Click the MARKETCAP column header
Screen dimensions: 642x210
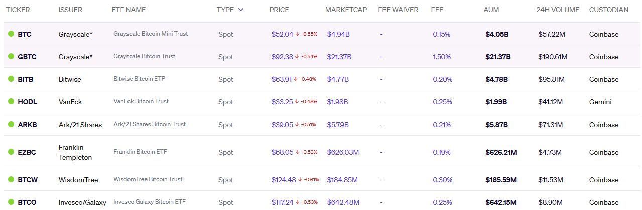tap(346, 10)
